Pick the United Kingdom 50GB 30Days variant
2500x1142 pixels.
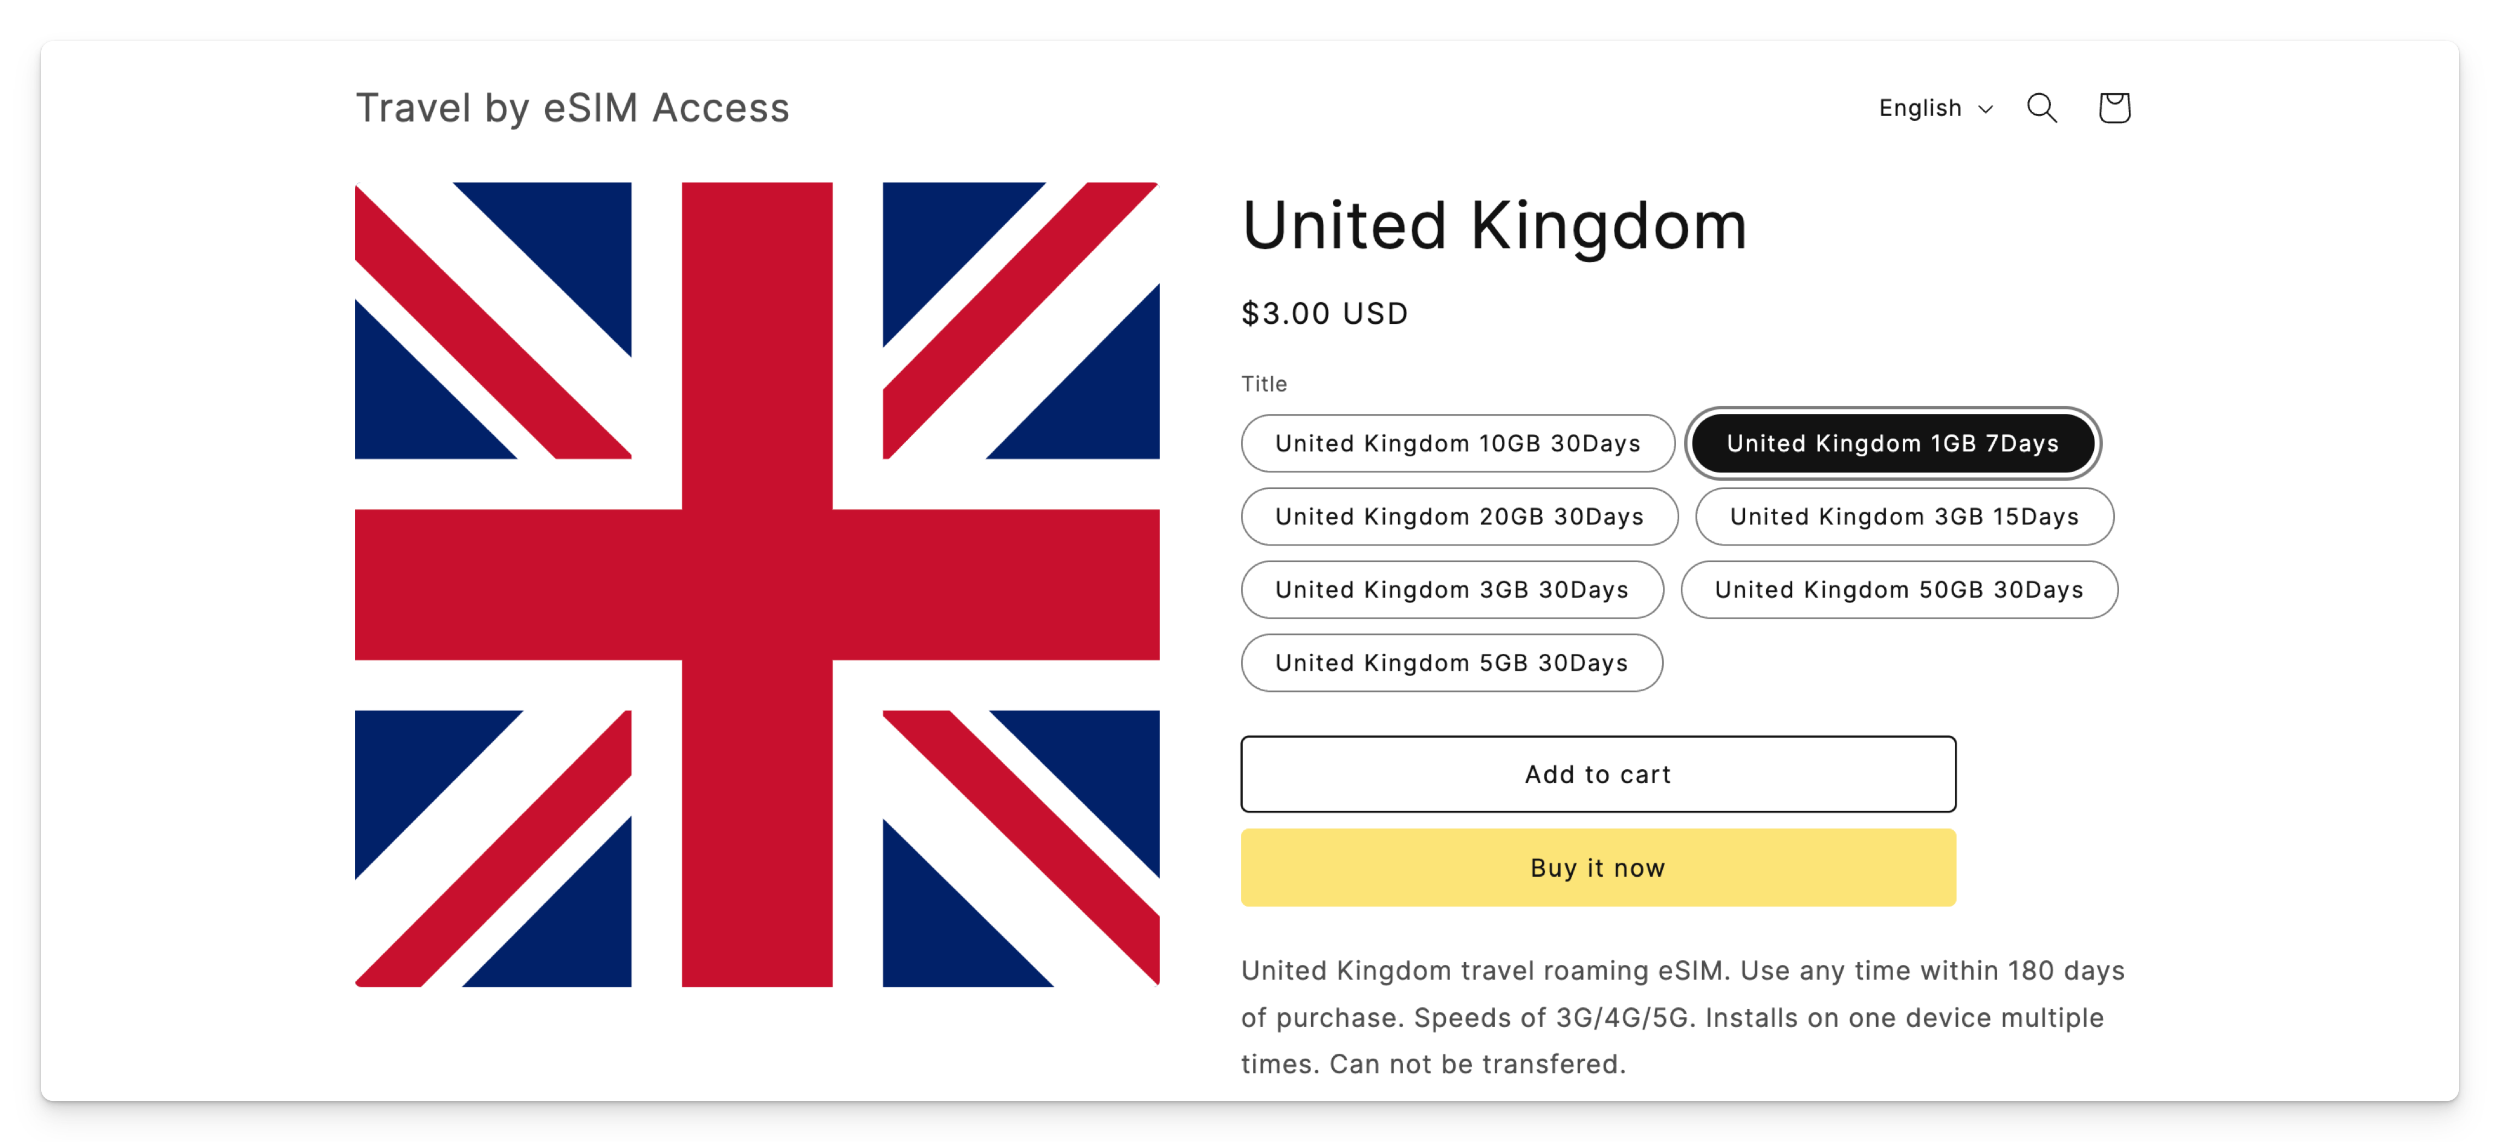tap(1899, 590)
